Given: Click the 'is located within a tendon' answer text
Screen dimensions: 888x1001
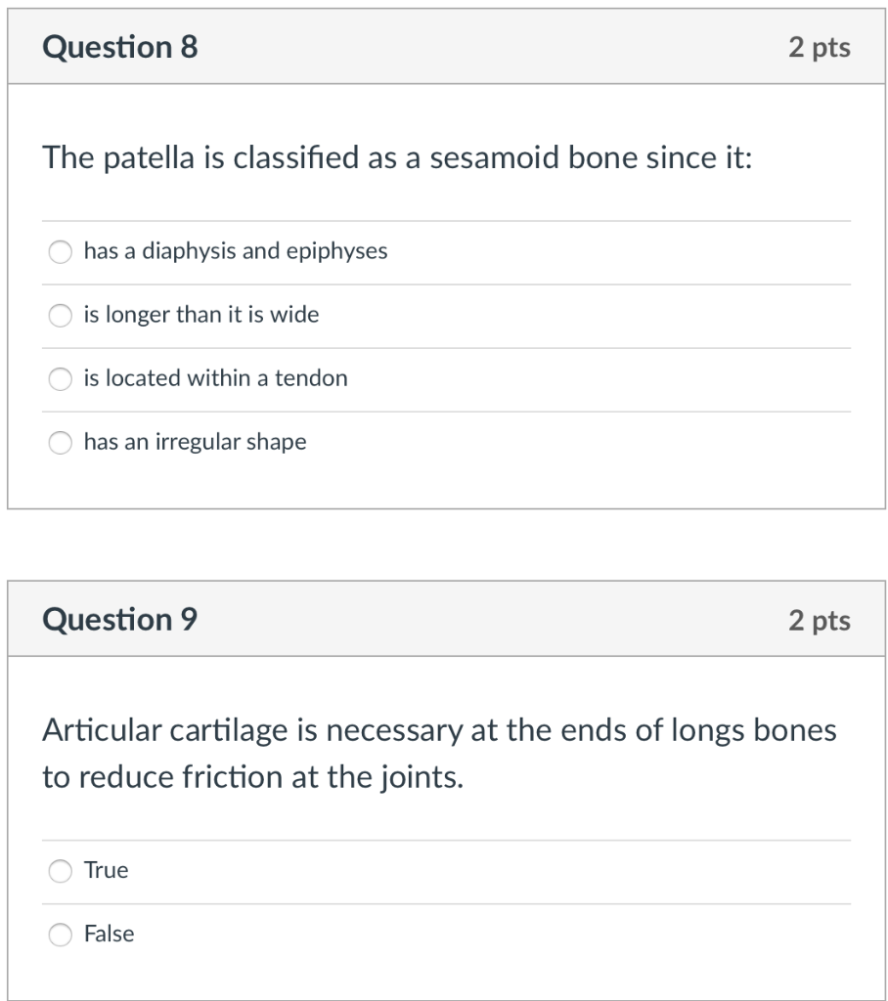Looking at the screenshot, I should tap(215, 378).
